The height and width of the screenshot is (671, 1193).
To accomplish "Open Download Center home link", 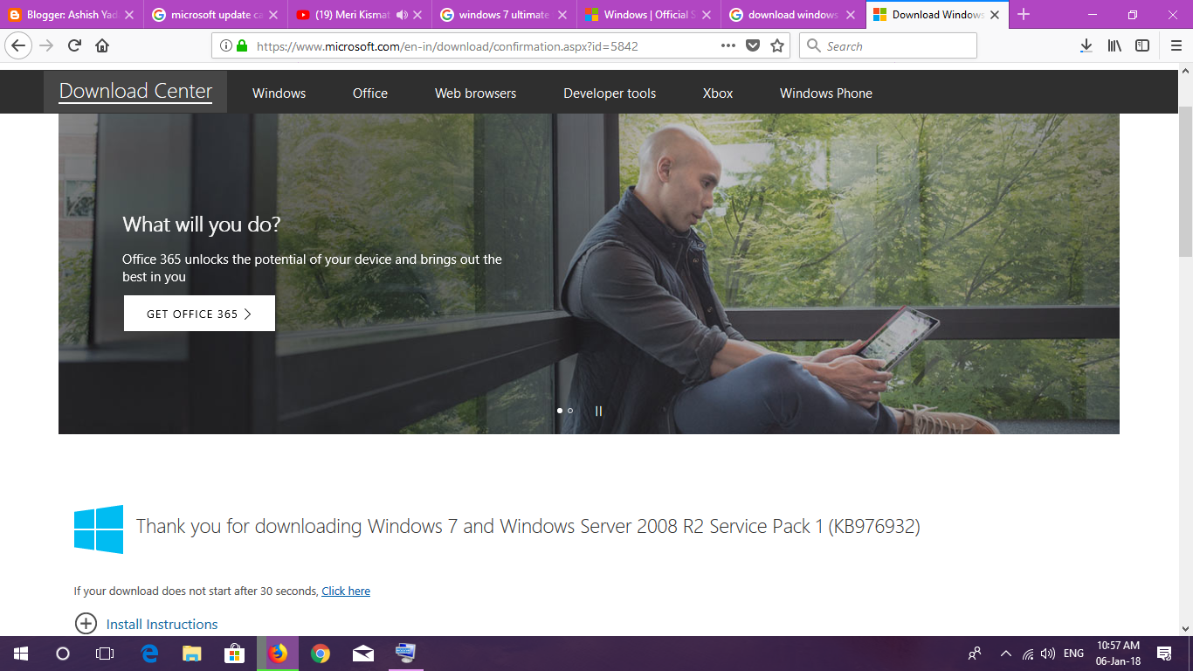I will pyautogui.click(x=135, y=92).
